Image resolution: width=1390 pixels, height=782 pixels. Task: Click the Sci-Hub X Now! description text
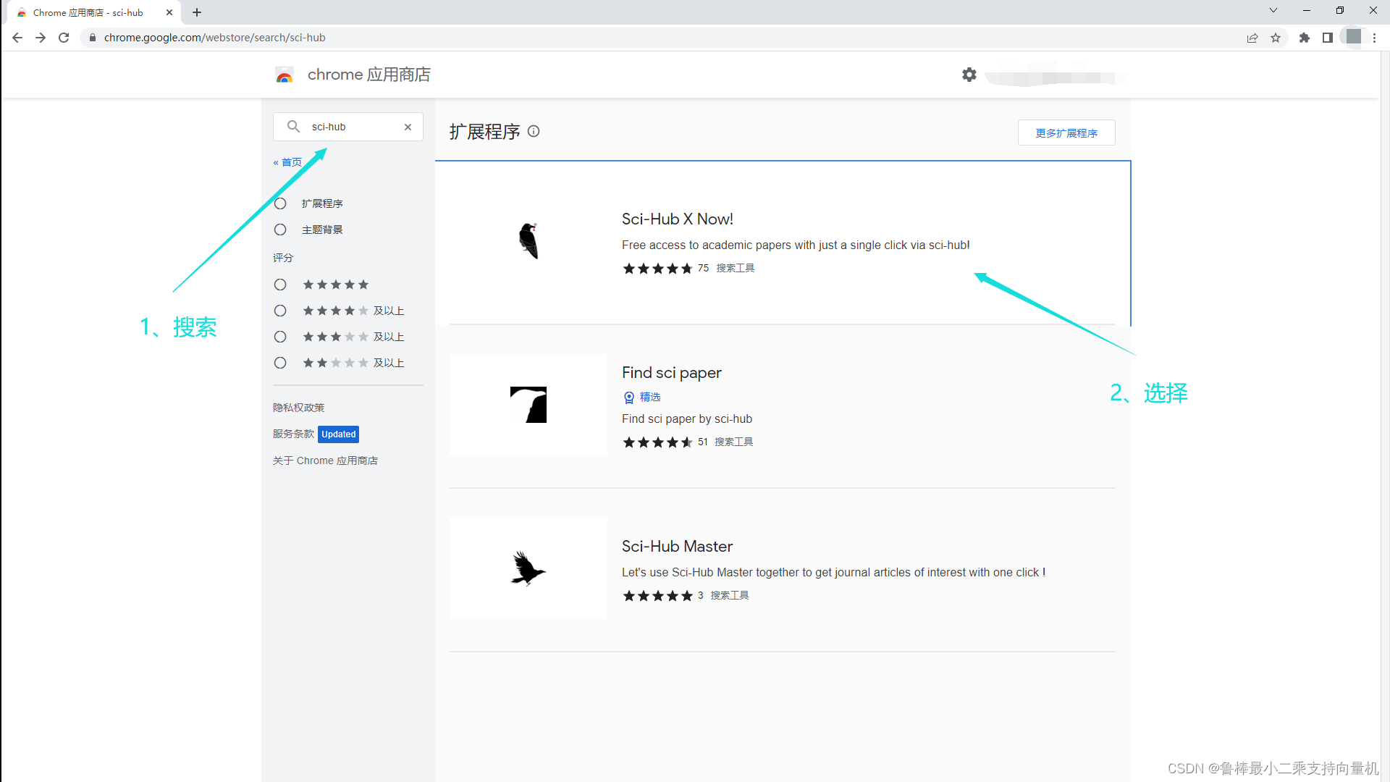click(796, 245)
